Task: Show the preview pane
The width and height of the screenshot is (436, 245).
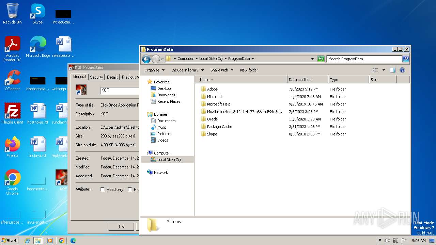Action: [x=392, y=70]
